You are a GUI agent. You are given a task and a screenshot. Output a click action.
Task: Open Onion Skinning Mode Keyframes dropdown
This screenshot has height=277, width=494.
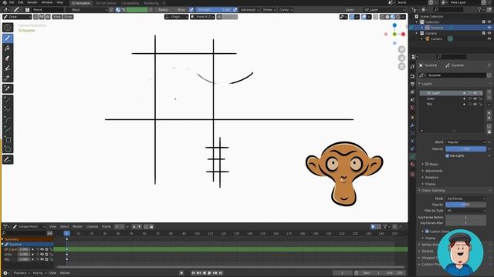click(465, 199)
